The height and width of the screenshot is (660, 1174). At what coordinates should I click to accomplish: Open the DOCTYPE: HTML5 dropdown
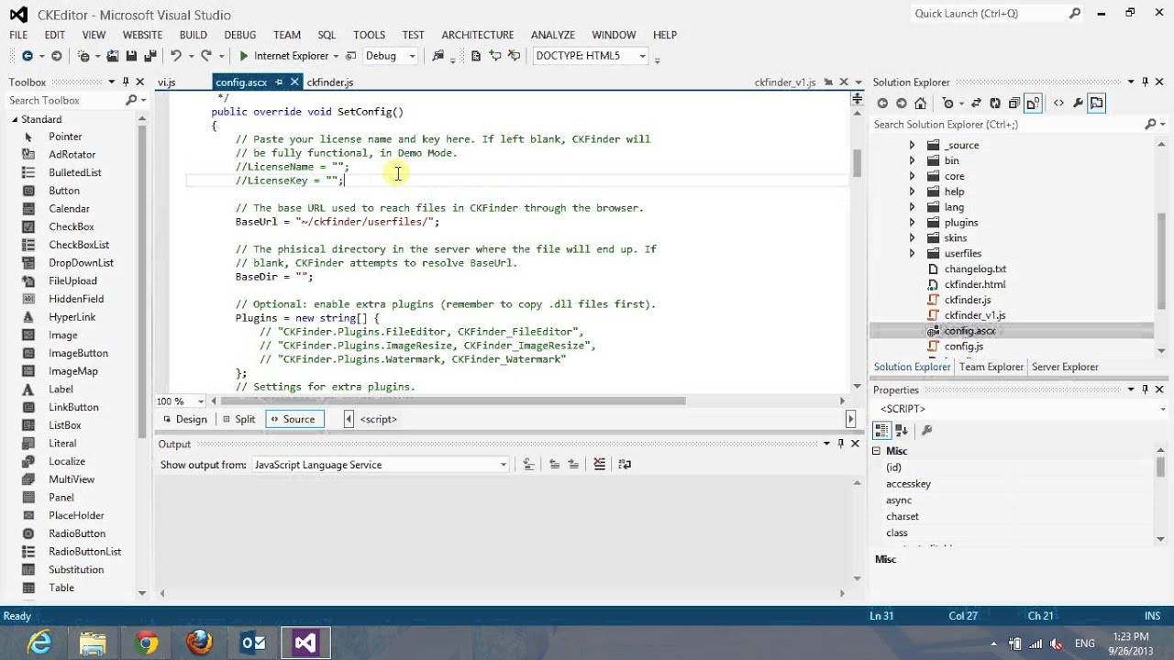pos(642,56)
